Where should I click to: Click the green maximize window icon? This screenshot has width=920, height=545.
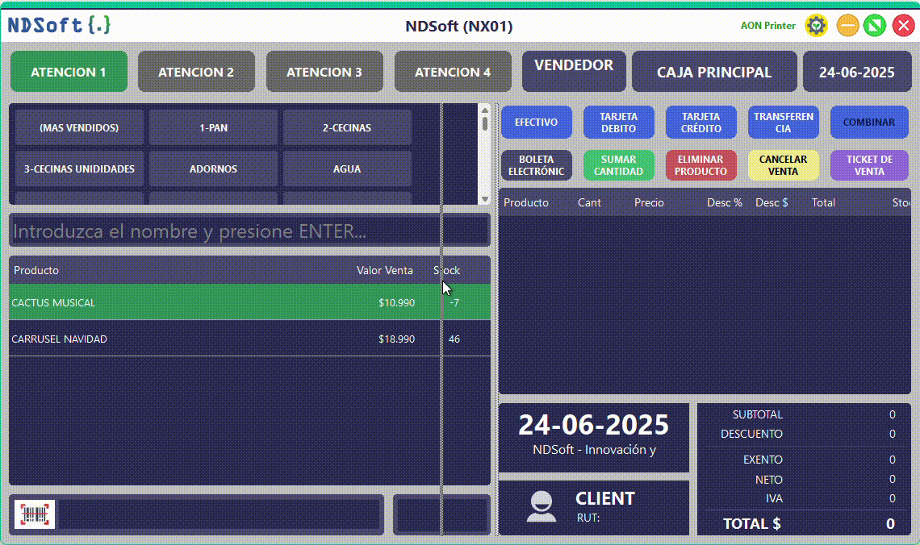(875, 26)
